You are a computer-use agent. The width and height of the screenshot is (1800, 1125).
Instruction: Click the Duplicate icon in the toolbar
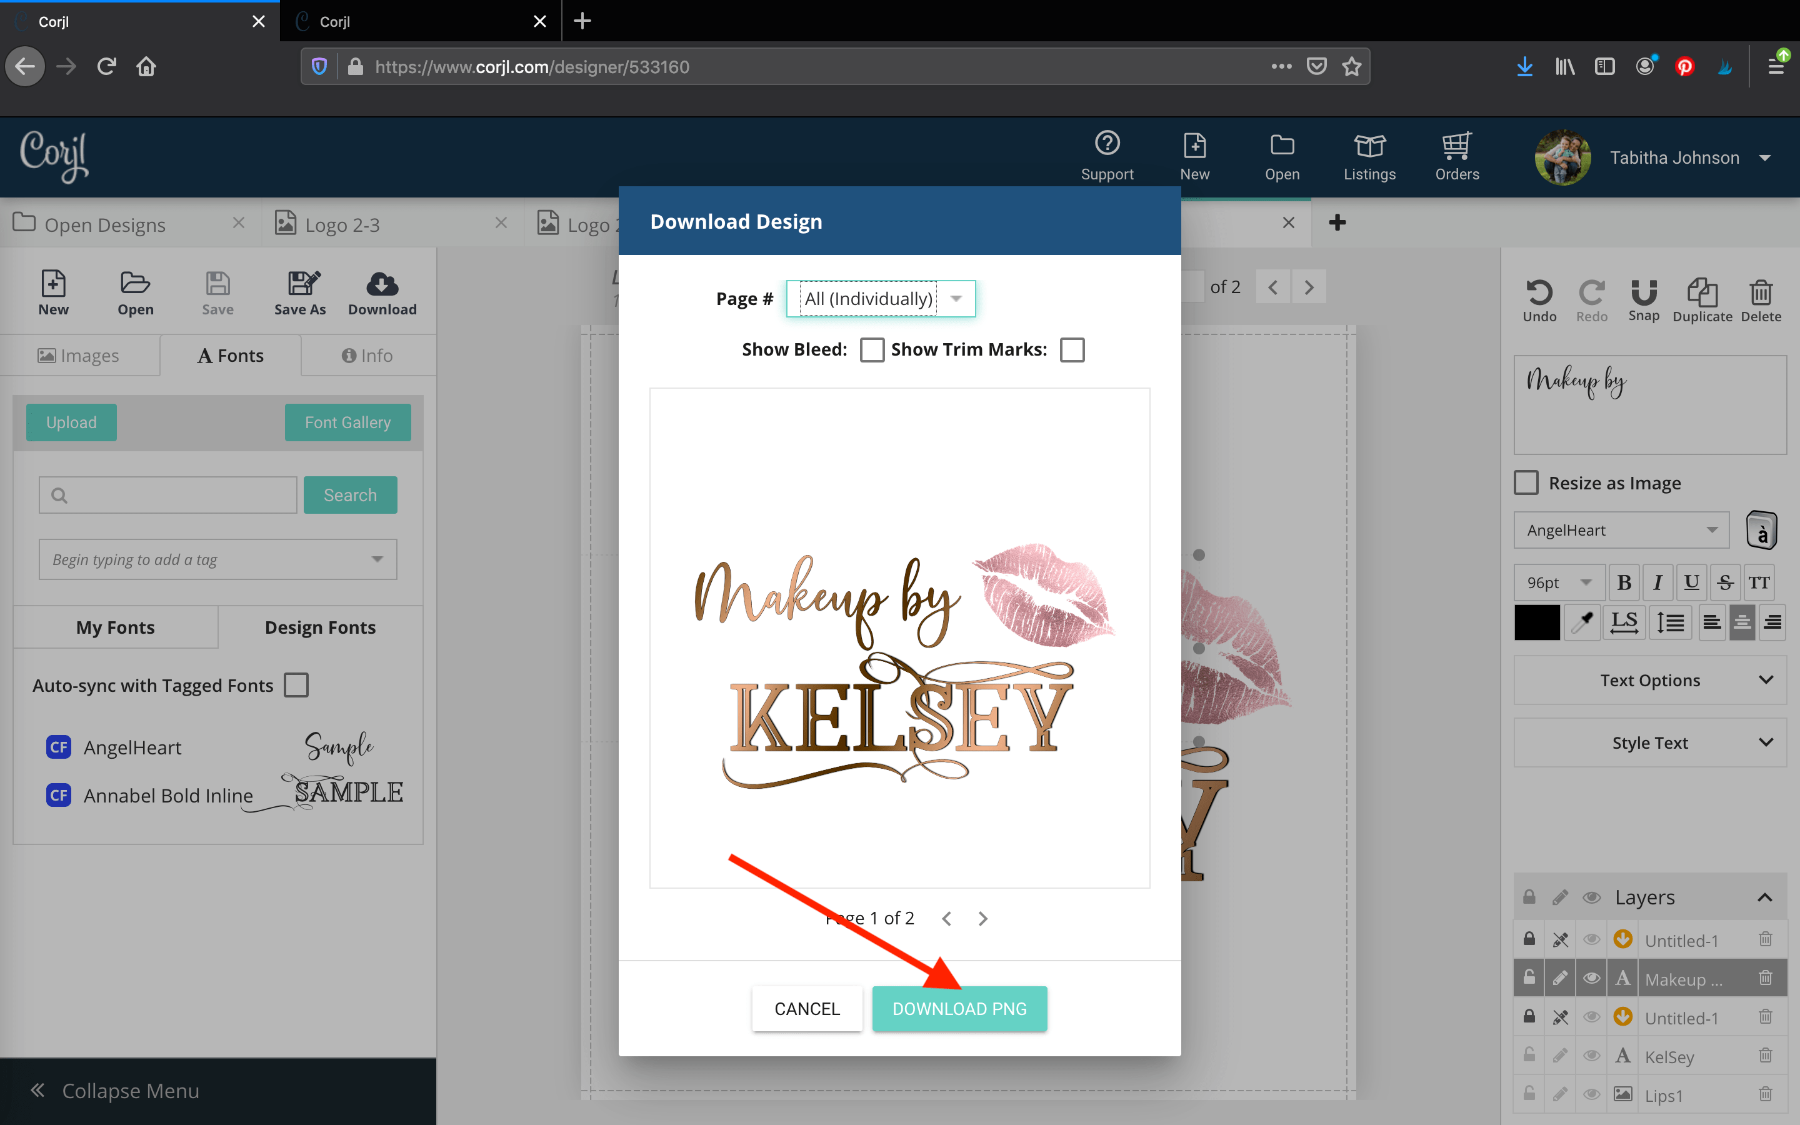[x=1702, y=293]
